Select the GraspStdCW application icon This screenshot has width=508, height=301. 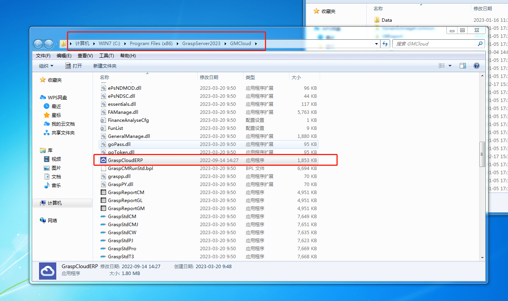103,232
